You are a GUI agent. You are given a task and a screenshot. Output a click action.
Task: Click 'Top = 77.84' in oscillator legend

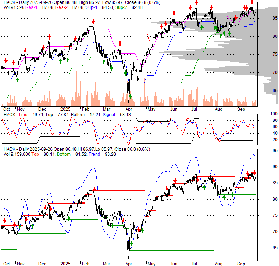[57, 115]
